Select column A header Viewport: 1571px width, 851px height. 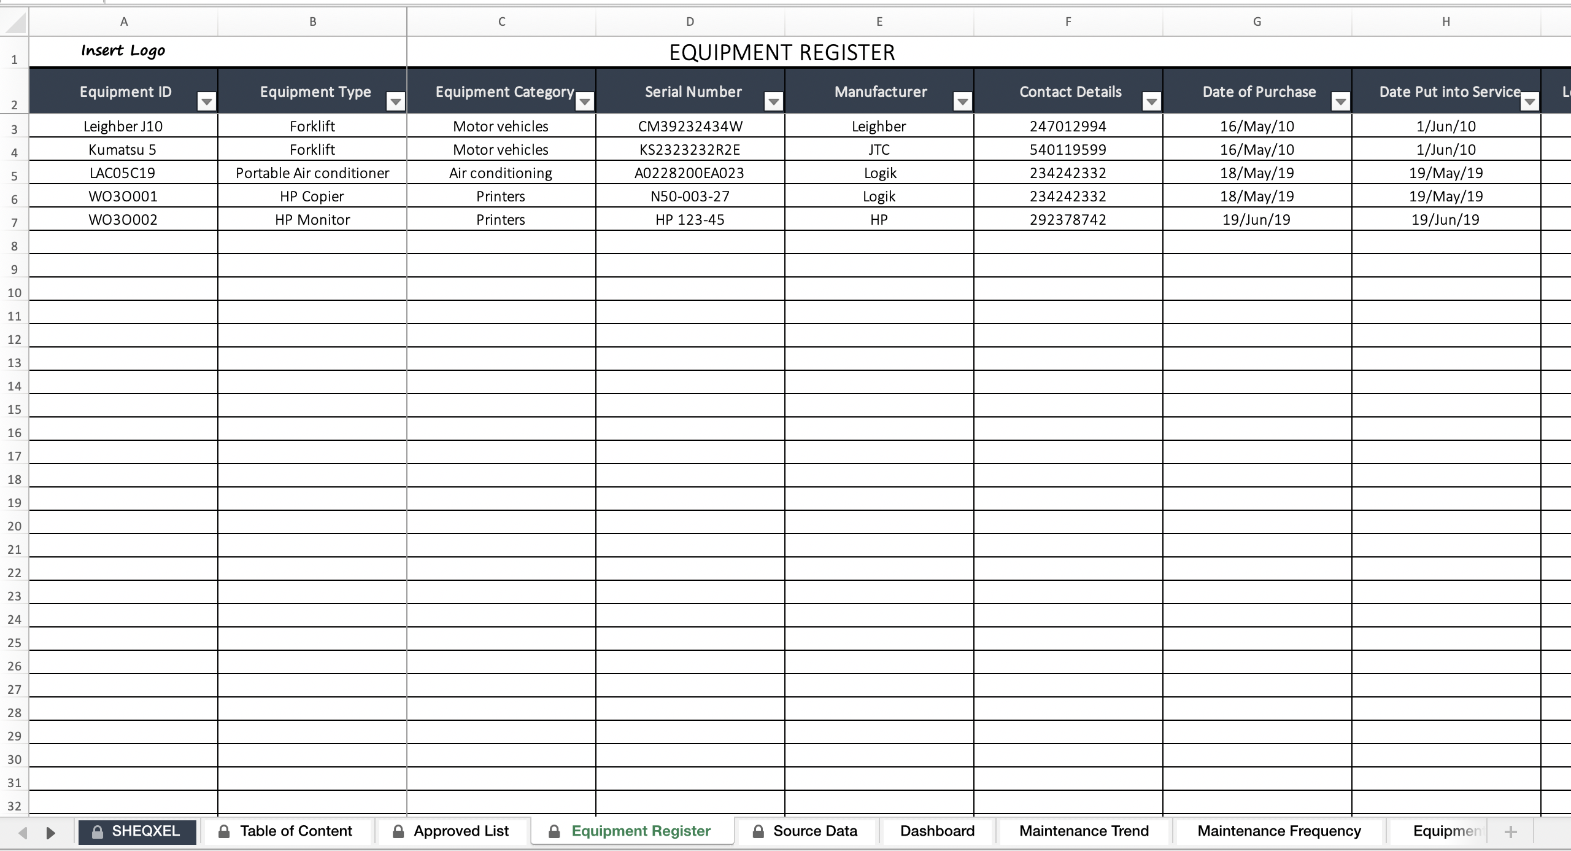[123, 22]
